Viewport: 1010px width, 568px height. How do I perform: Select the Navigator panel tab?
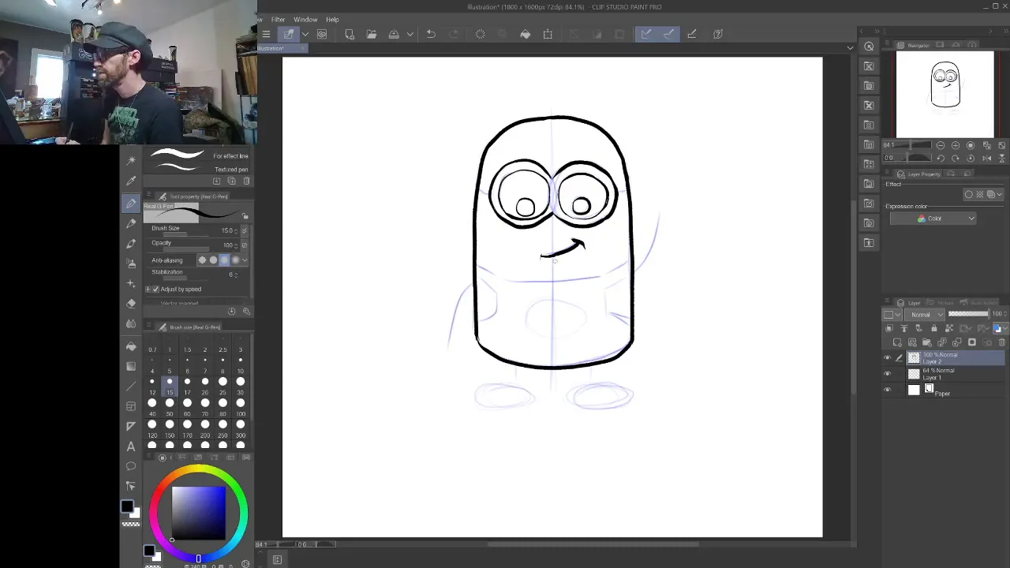914,45
